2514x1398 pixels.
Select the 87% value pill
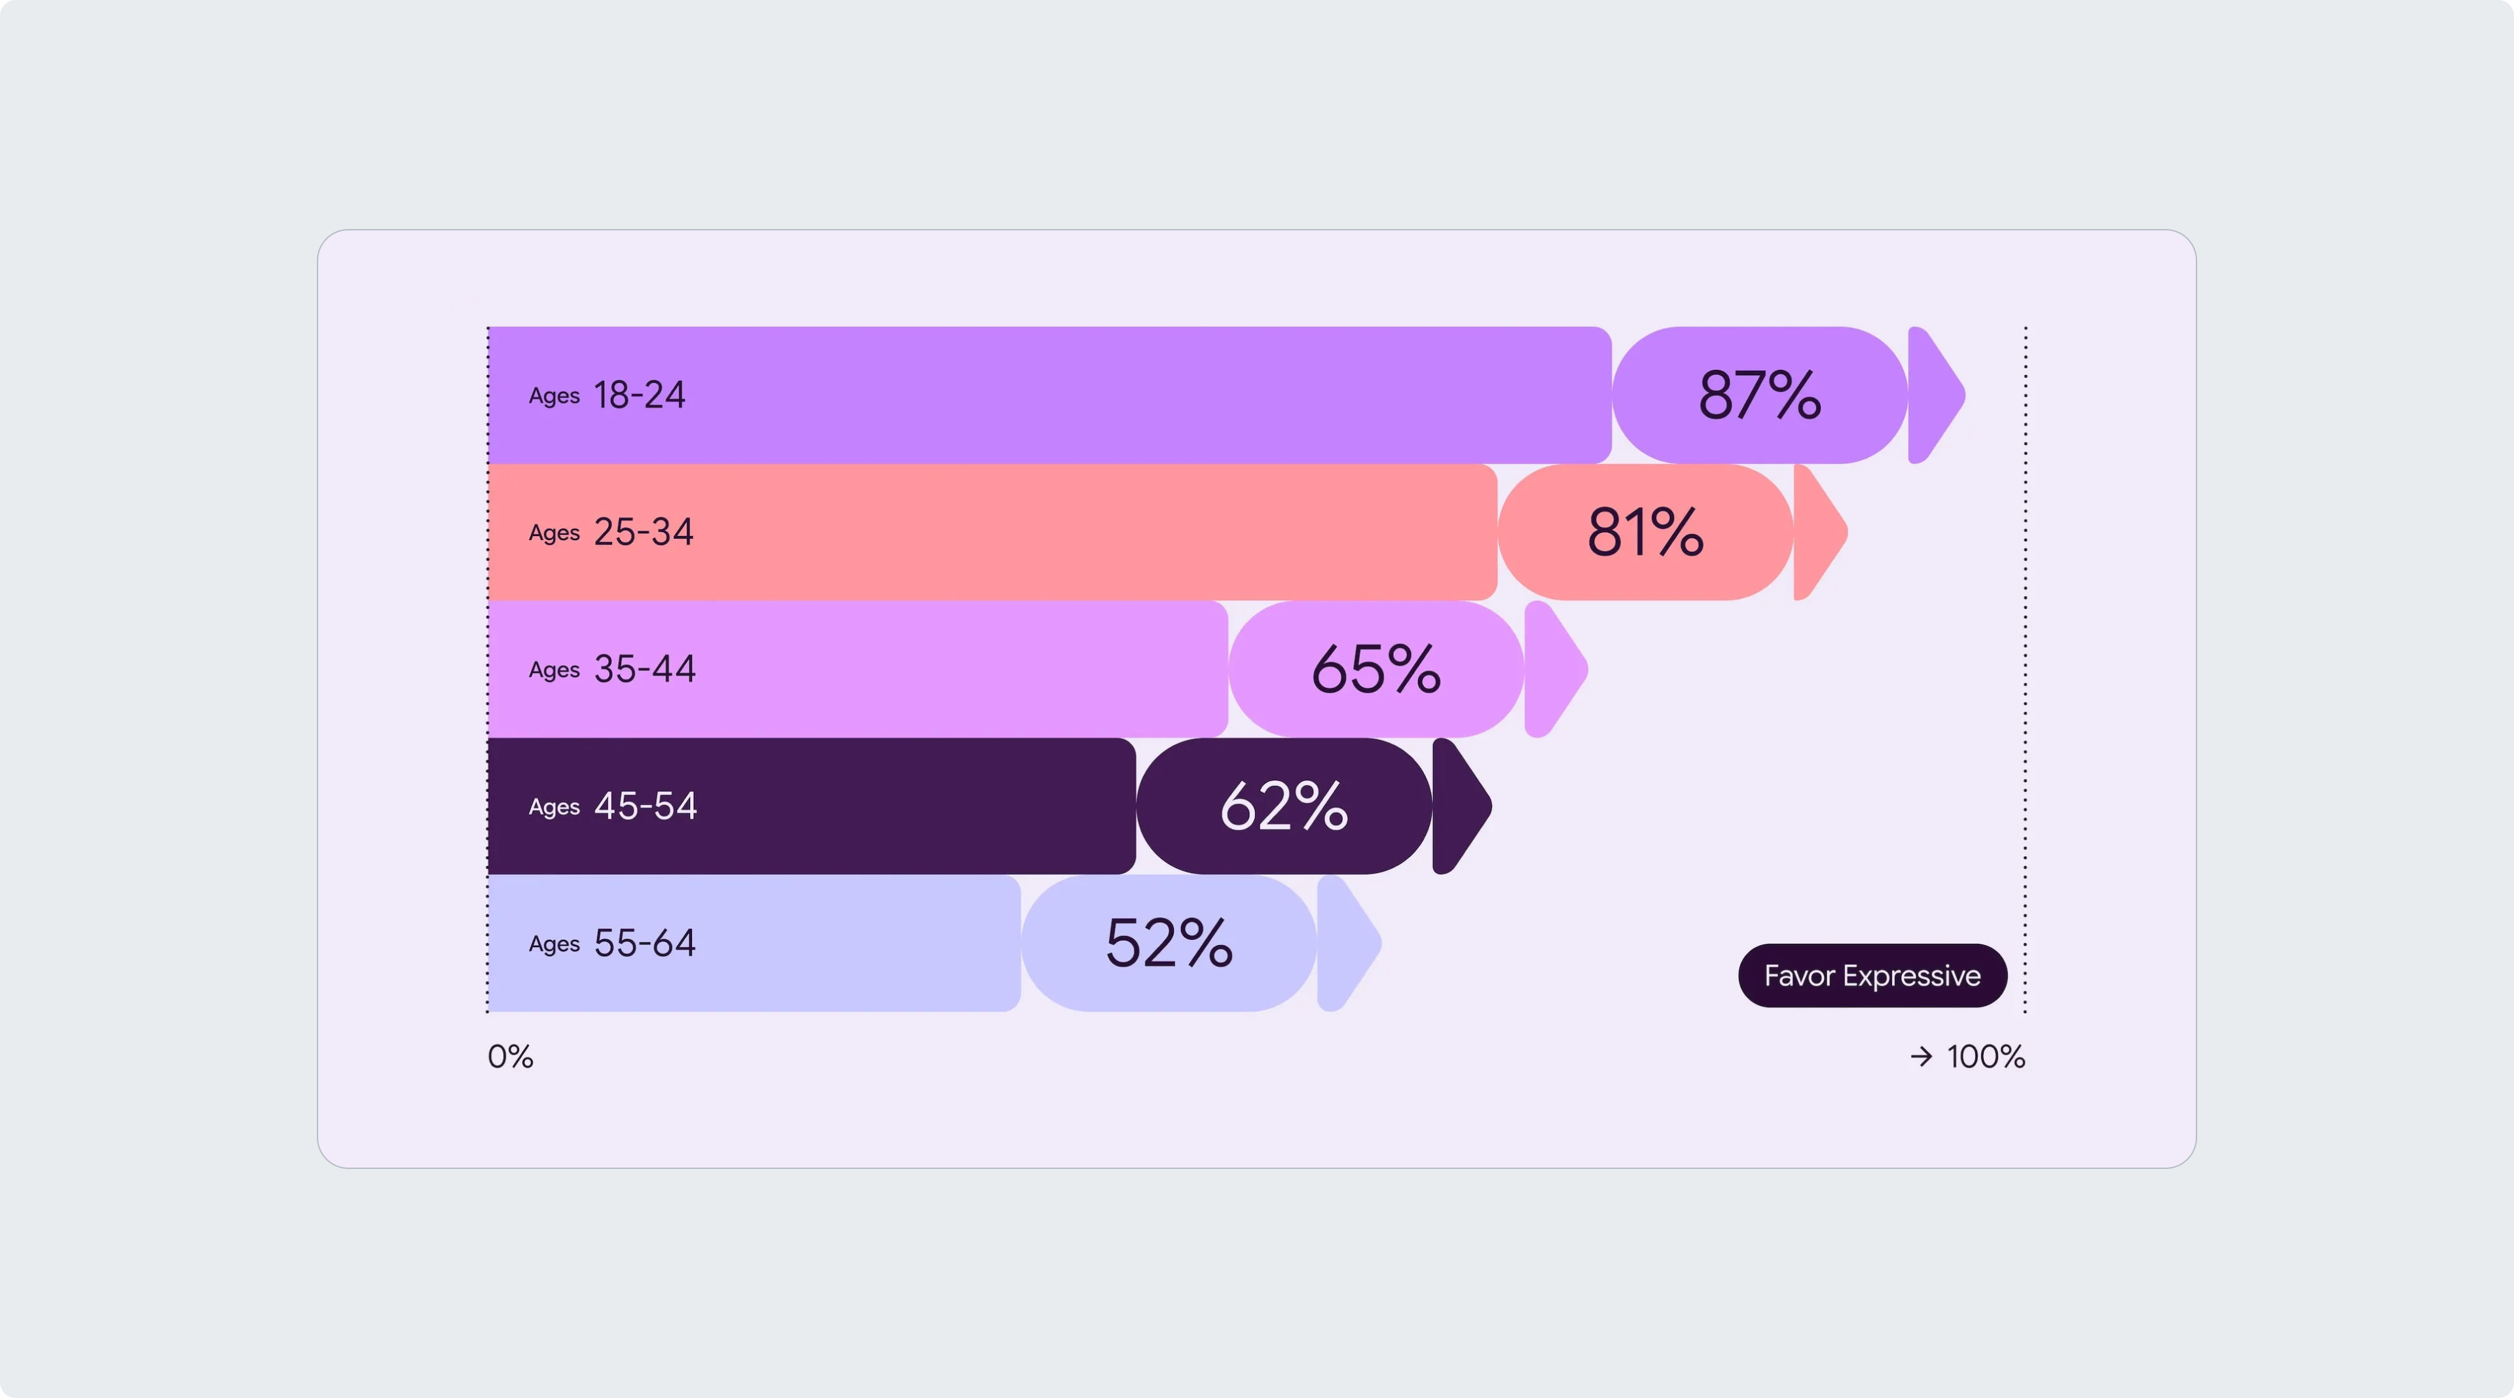coord(1760,395)
